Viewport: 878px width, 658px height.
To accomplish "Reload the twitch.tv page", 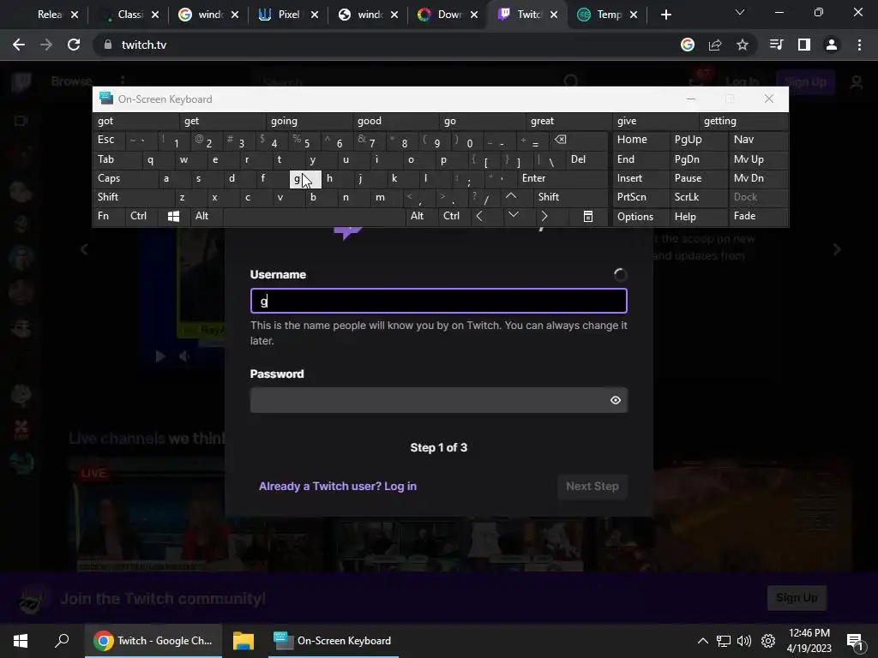I will 74,45.
